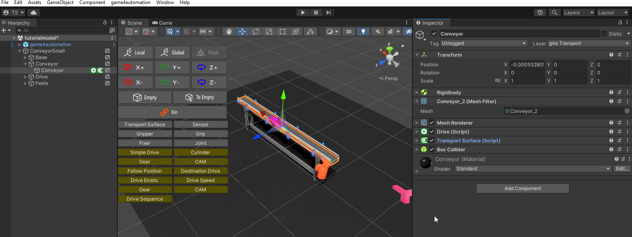632x237 pixels.
Task: Enable the Static checkbox in the Inspector
Action: (x=604, y=34)
